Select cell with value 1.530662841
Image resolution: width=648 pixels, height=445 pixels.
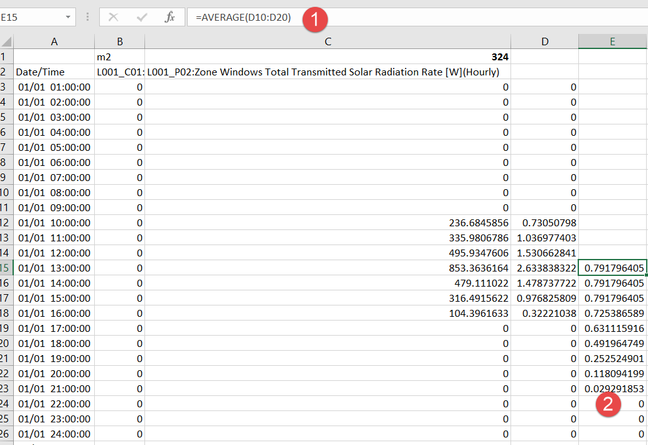tap(544, 253)
